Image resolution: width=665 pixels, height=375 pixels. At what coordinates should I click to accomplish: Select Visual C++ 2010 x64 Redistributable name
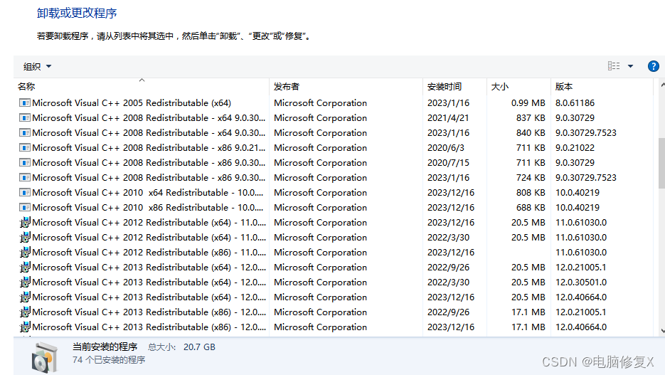click(x=148, y=193)
